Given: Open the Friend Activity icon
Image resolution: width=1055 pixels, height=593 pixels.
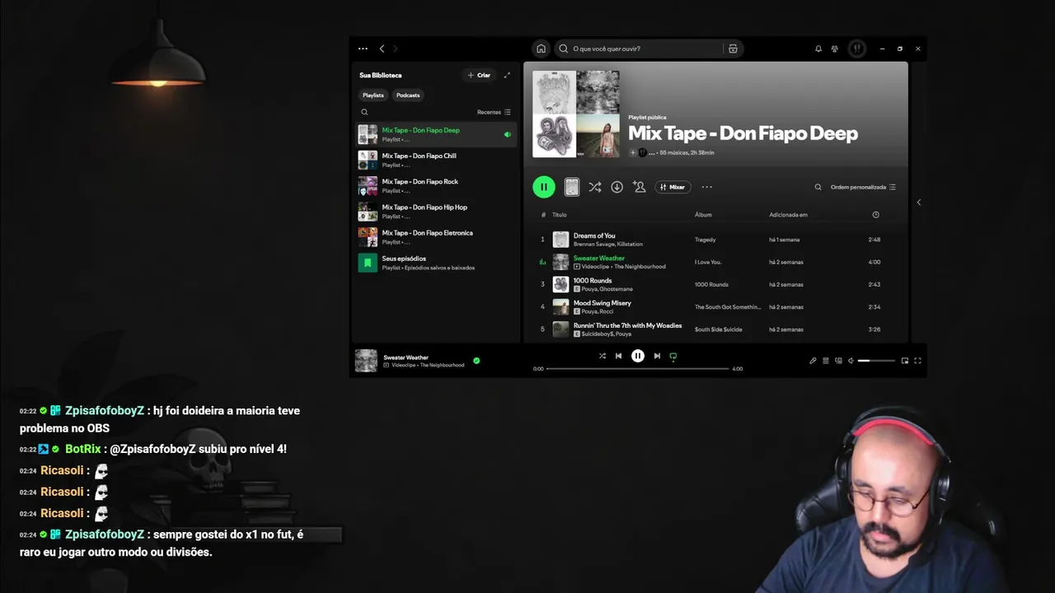Looking at the screenshot, I should (835, 49).
